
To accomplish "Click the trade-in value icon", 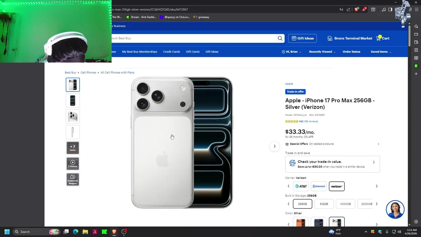I will click(292, 163).
